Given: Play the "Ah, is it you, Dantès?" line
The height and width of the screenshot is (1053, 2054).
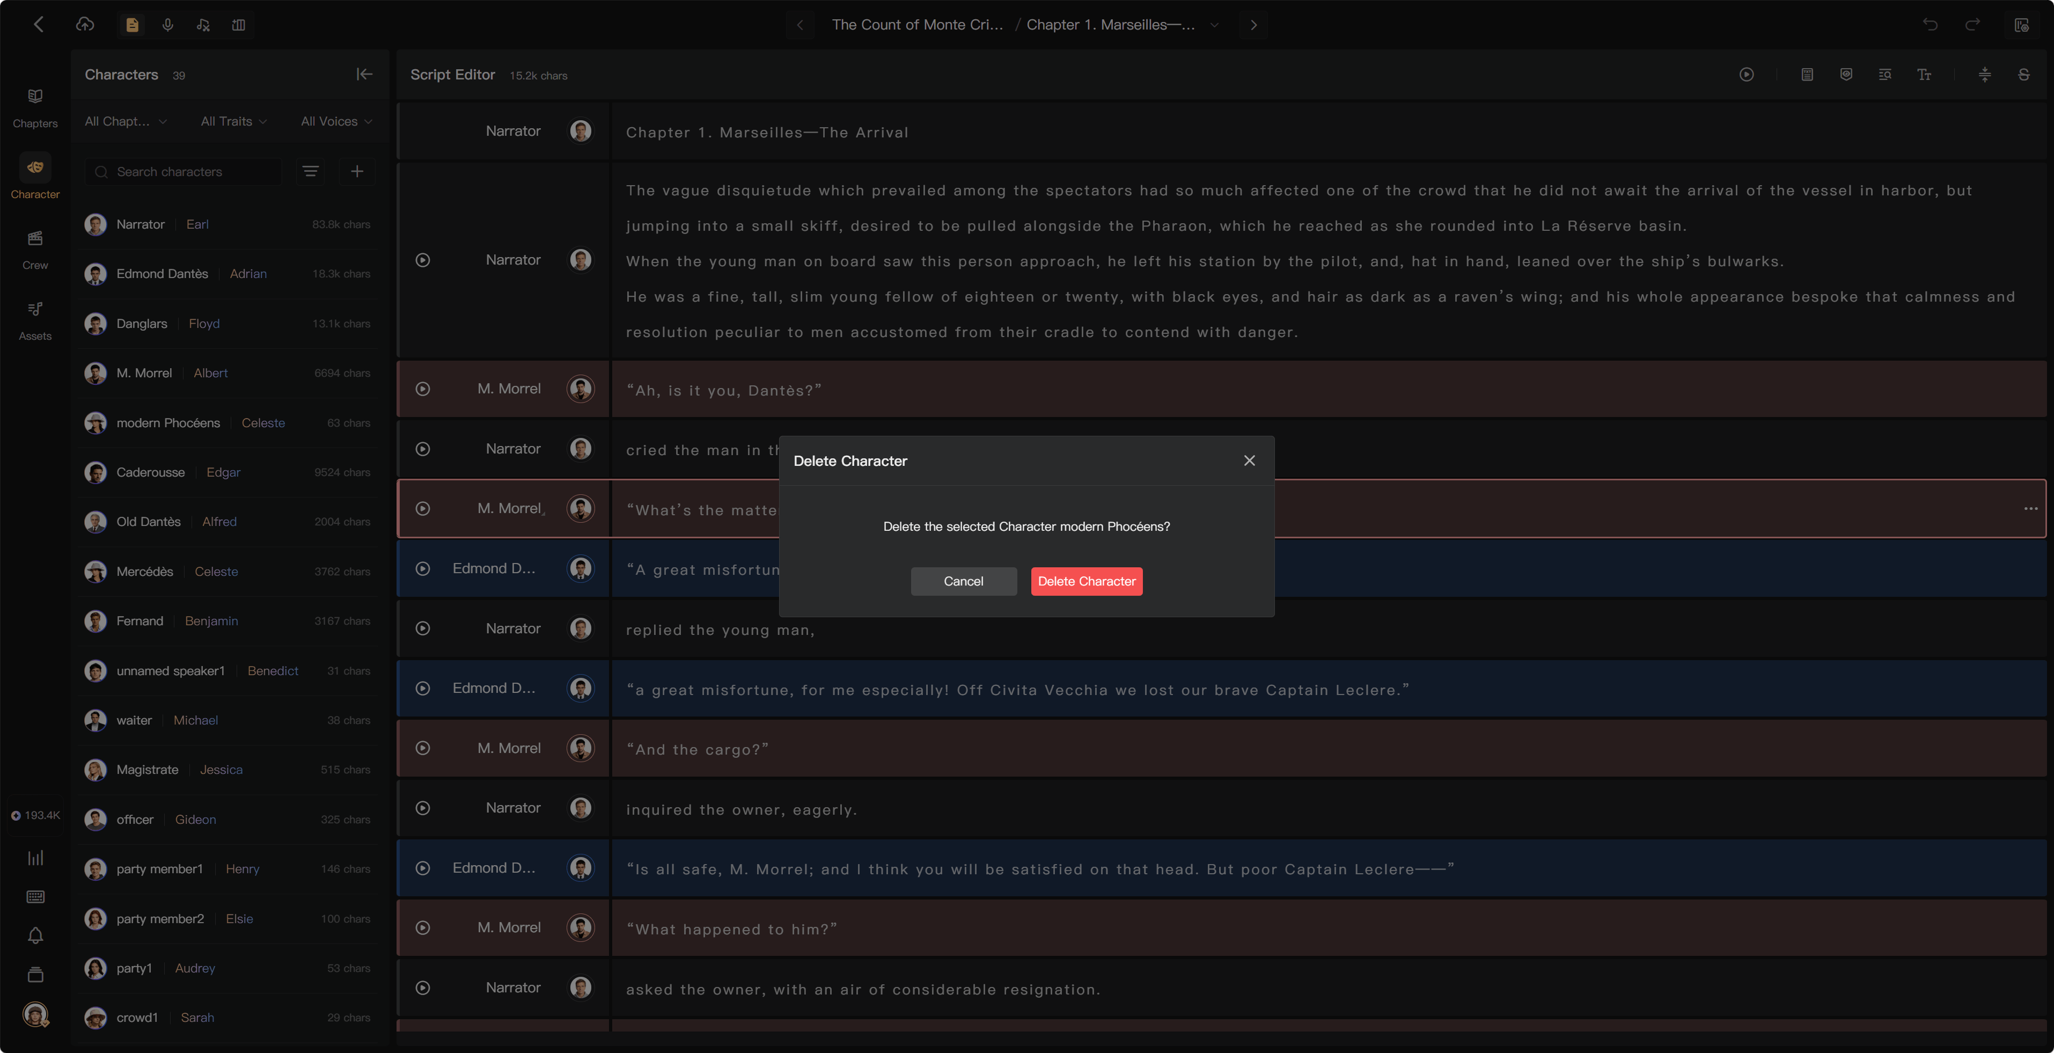Looking at the screenshot, I should (x=423, y=389).
